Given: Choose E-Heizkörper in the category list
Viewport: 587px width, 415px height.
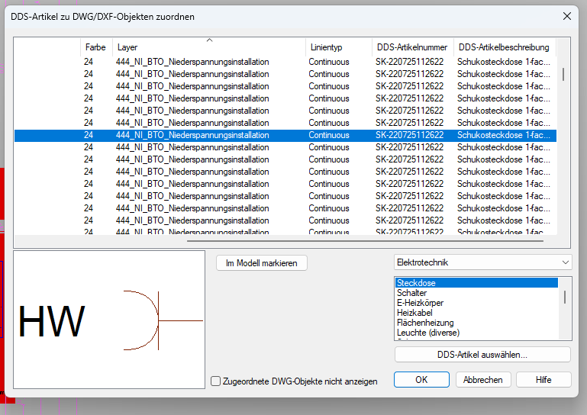Looking at the screenshot, I should (476, 303).
